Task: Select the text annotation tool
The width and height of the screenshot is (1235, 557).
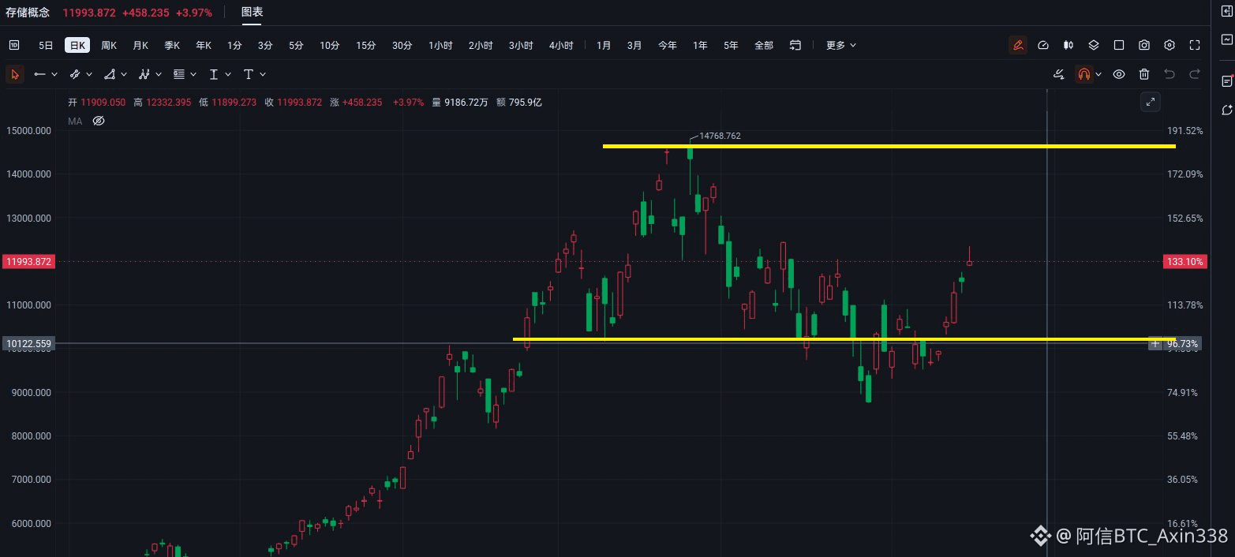Action: coord(249,74)
